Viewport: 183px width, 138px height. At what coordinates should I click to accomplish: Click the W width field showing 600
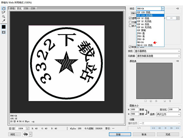tap(135, 109)
